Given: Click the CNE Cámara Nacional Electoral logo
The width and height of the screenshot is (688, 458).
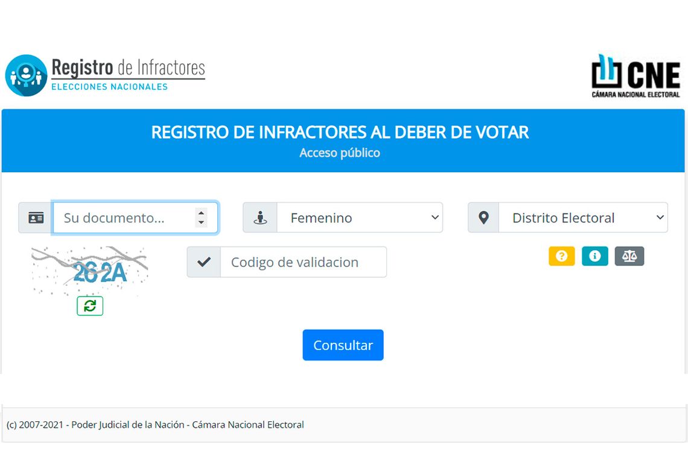Looking at the screenshot, I should click(635, 76).
